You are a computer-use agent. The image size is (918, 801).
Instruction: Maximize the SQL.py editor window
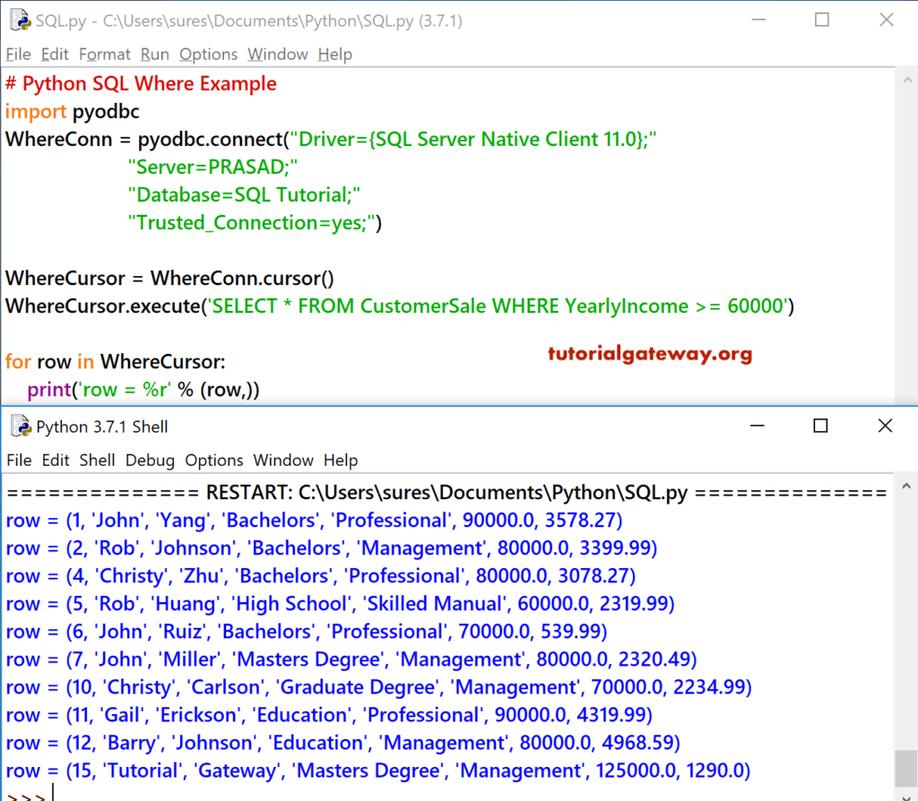point(822,20)
